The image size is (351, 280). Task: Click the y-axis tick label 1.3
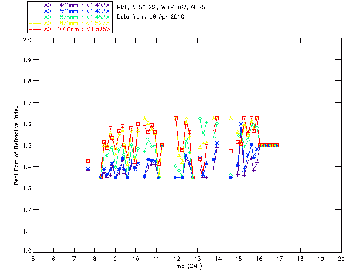[27, 189]
